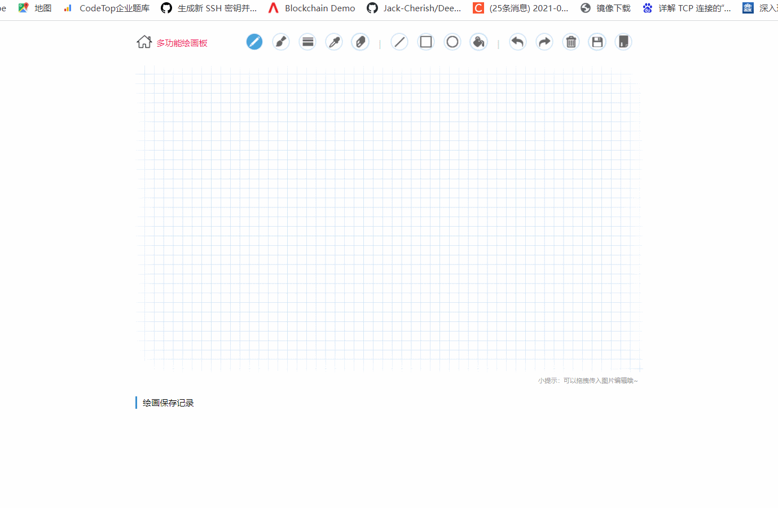The width and height of the screenshot is (778, 508).
Task: Select the pencil drawing tool
Action: click(254, 42)
